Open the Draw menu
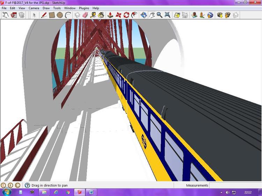 46,8
